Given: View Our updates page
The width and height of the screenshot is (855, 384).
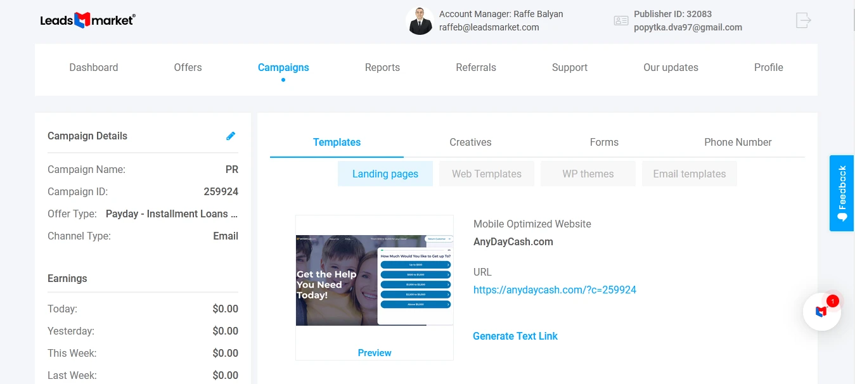Looking at the screenshot, I should (x=671, y=67).
